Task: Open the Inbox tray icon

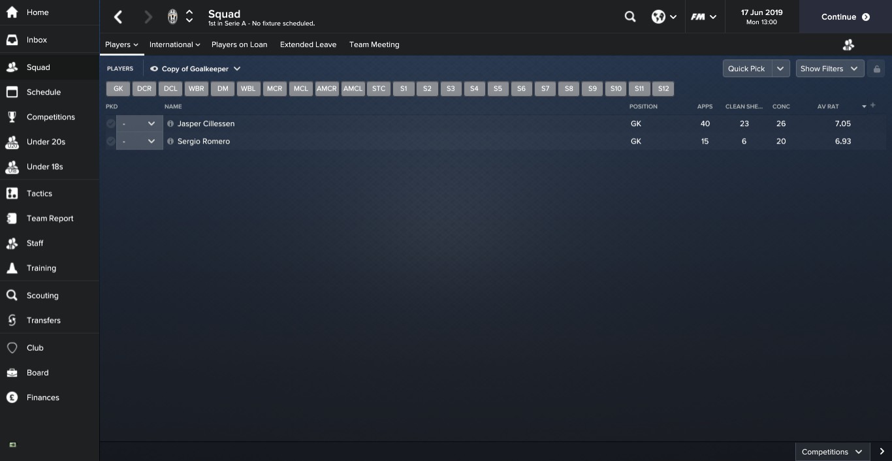Action: tap(12, 40)
